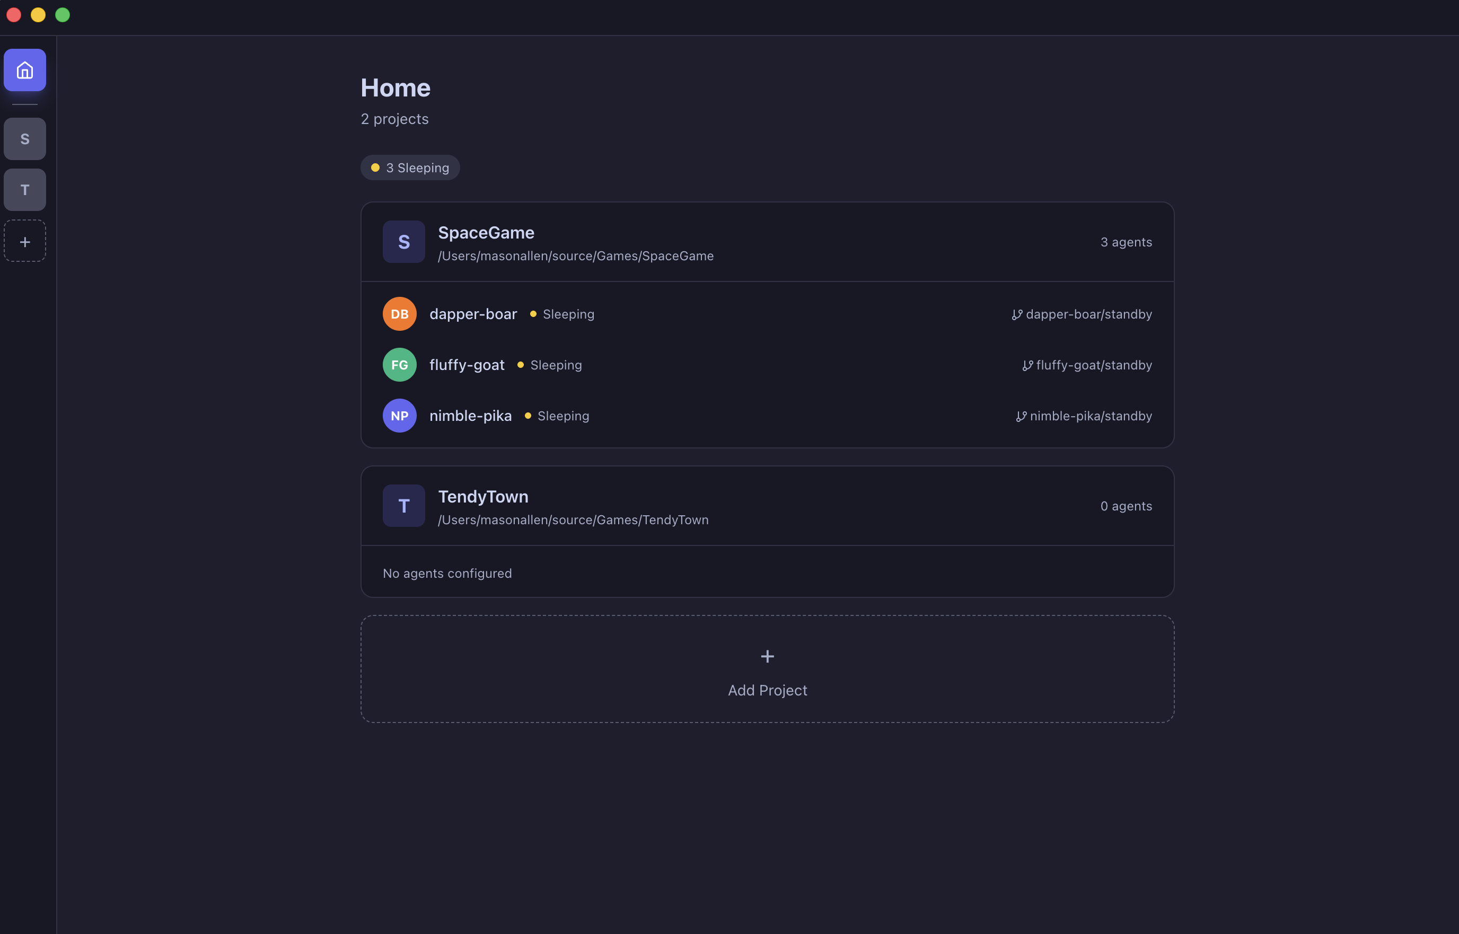Click the dapper-boar agent avatar
The height and width of the screenshot is (934, 1459).
399,314
